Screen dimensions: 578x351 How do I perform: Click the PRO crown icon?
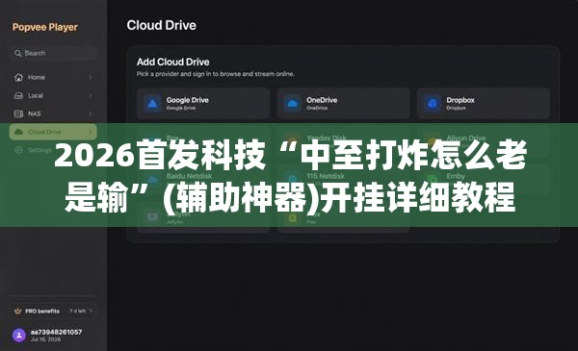tap(17, 311)
